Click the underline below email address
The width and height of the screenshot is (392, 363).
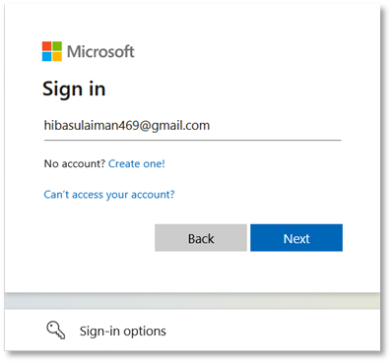click(193, 140)
